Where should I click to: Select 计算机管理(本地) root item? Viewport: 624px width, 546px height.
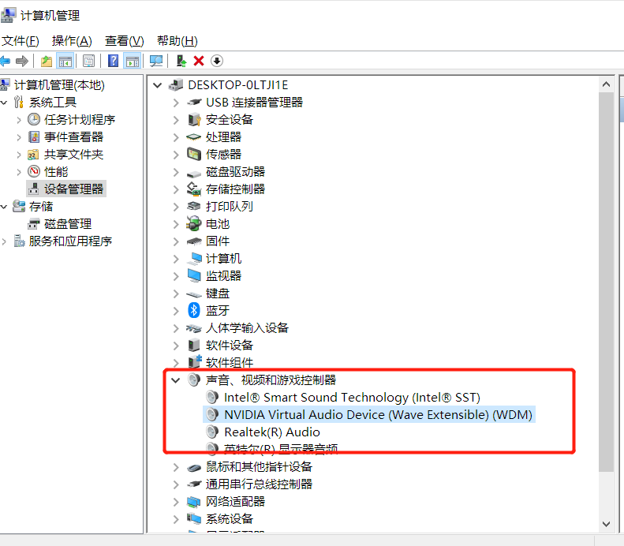[59, 85]
